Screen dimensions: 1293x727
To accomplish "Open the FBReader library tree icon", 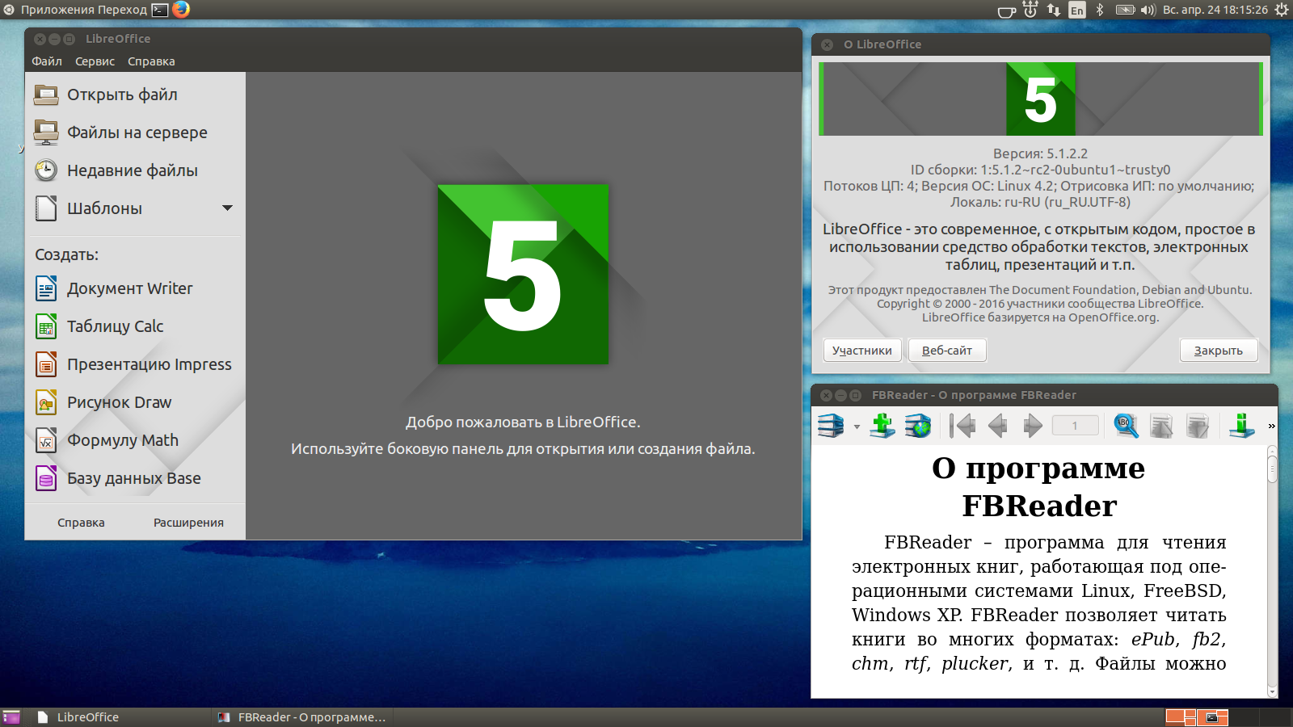I will tap(831, 425).
